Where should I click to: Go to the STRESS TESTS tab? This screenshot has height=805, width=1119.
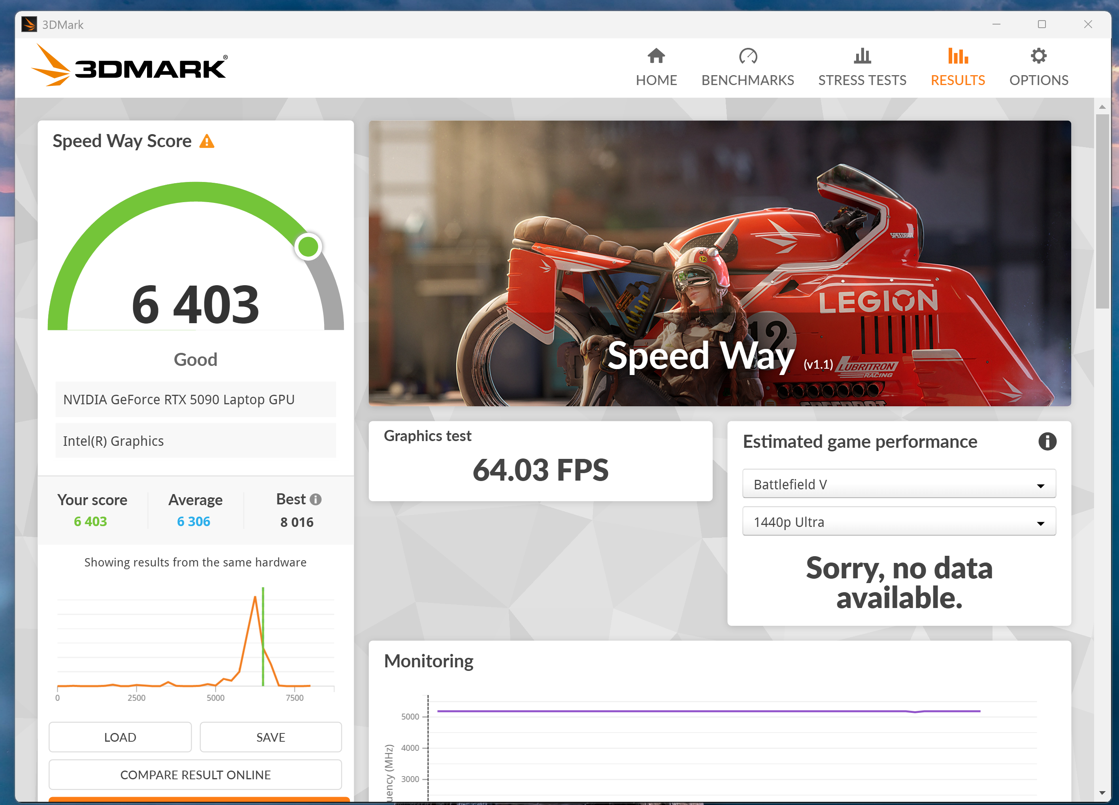[x=862, y=68]
